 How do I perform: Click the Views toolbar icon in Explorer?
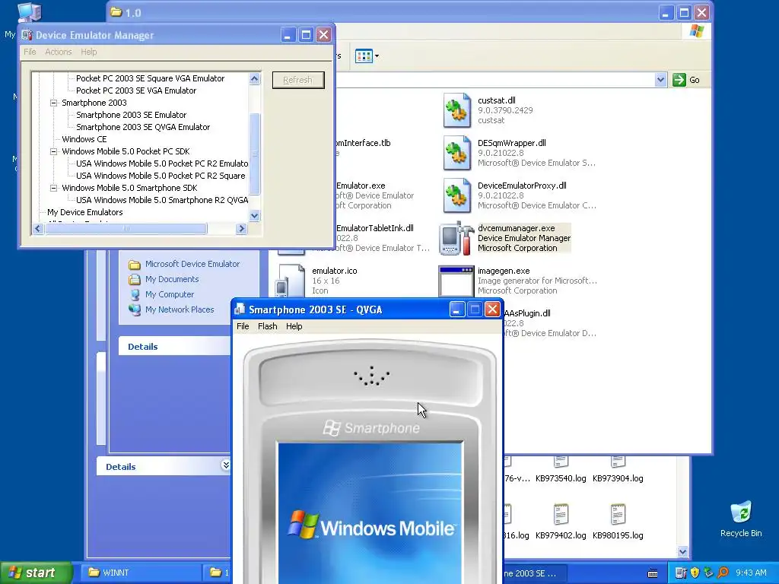pyautogui.click(x=364, y=56)
